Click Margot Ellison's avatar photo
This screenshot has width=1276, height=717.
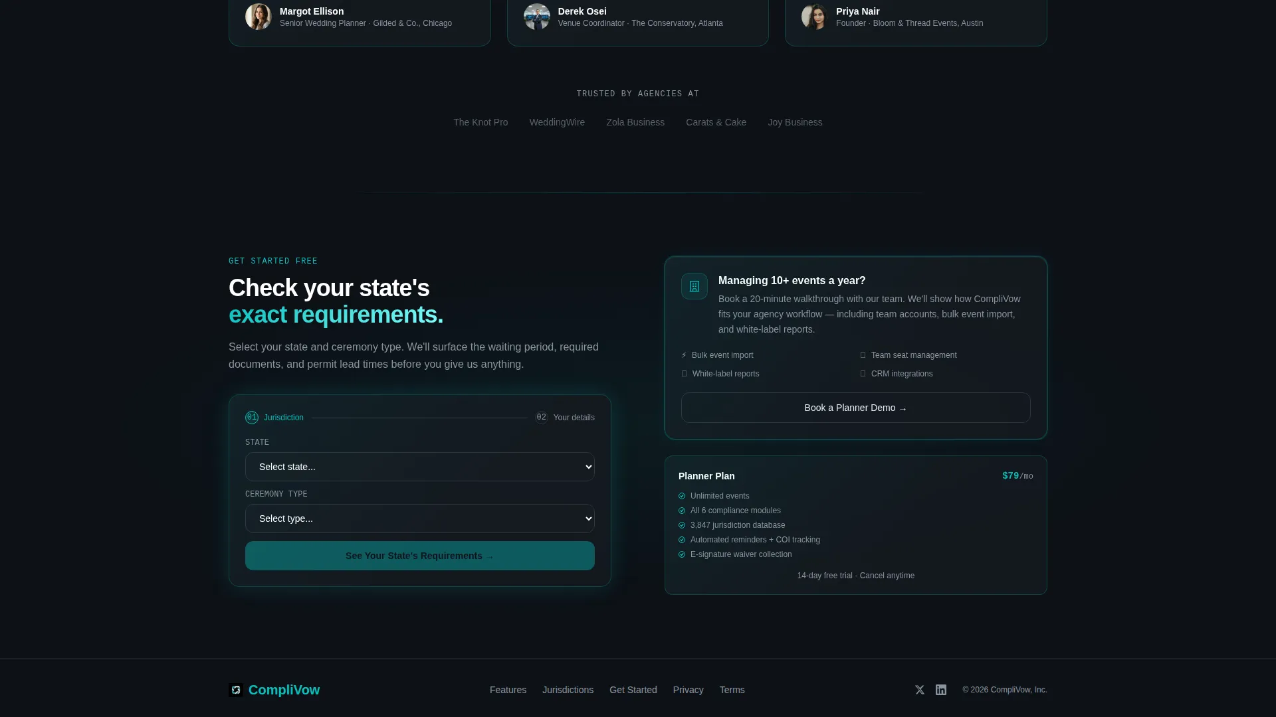pyautogui.click(x=259, y=17)
